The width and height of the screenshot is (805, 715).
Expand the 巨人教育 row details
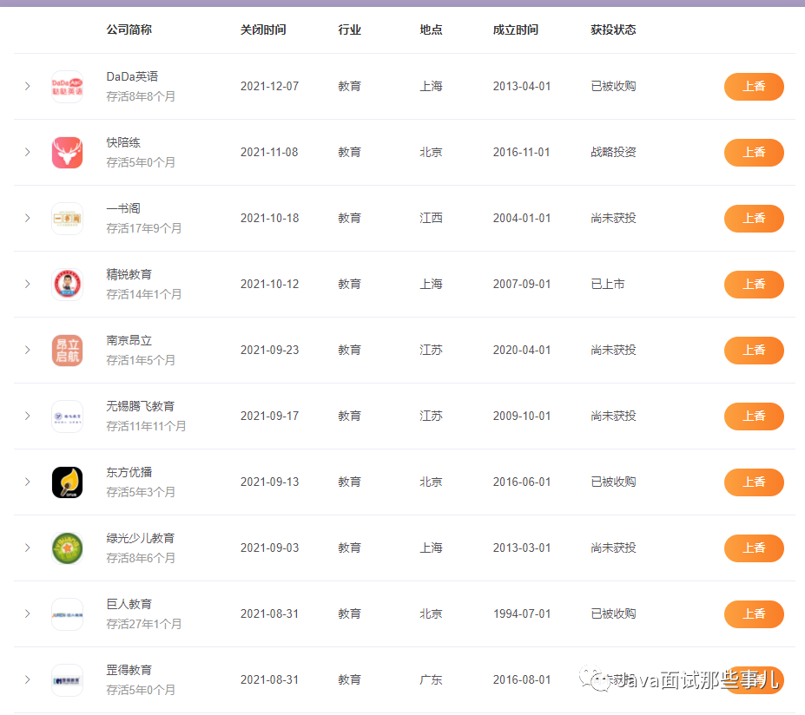coord(27,613)
